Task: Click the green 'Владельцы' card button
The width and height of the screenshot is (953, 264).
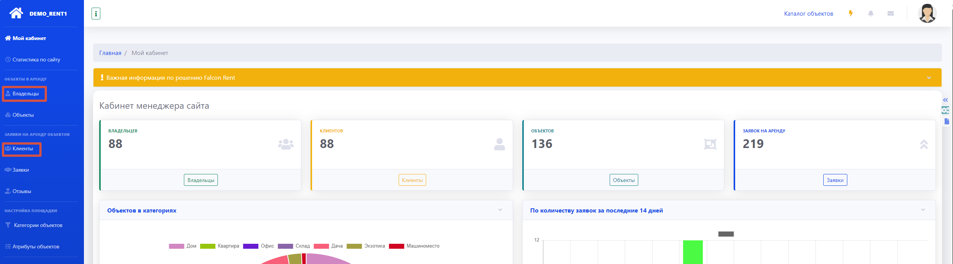Action: [201, 180]
